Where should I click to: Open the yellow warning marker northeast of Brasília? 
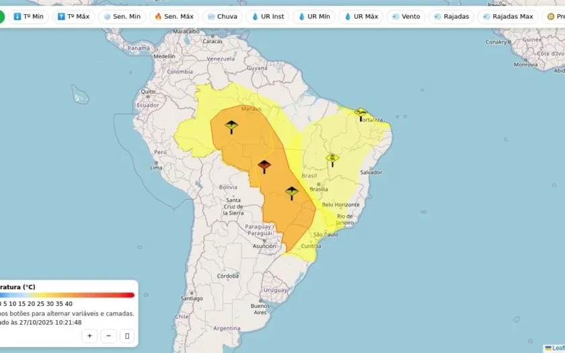click(x=332, y=160)
